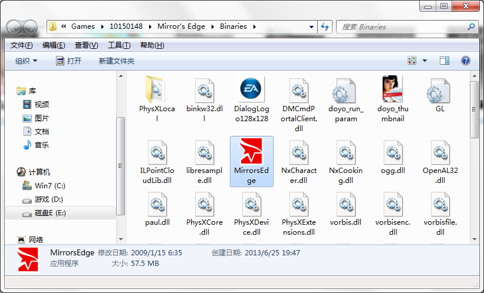Select the binkw32.dll file icon

point(205,90)
